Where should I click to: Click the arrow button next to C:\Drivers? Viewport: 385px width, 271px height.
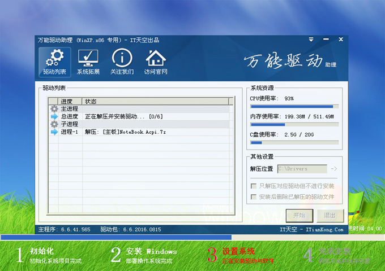(334, 169)
